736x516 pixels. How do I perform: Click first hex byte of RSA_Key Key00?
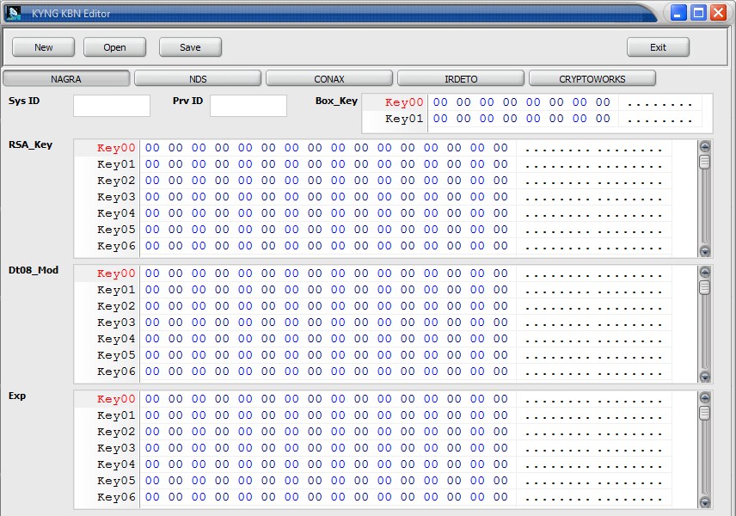[x=152, y=148]
